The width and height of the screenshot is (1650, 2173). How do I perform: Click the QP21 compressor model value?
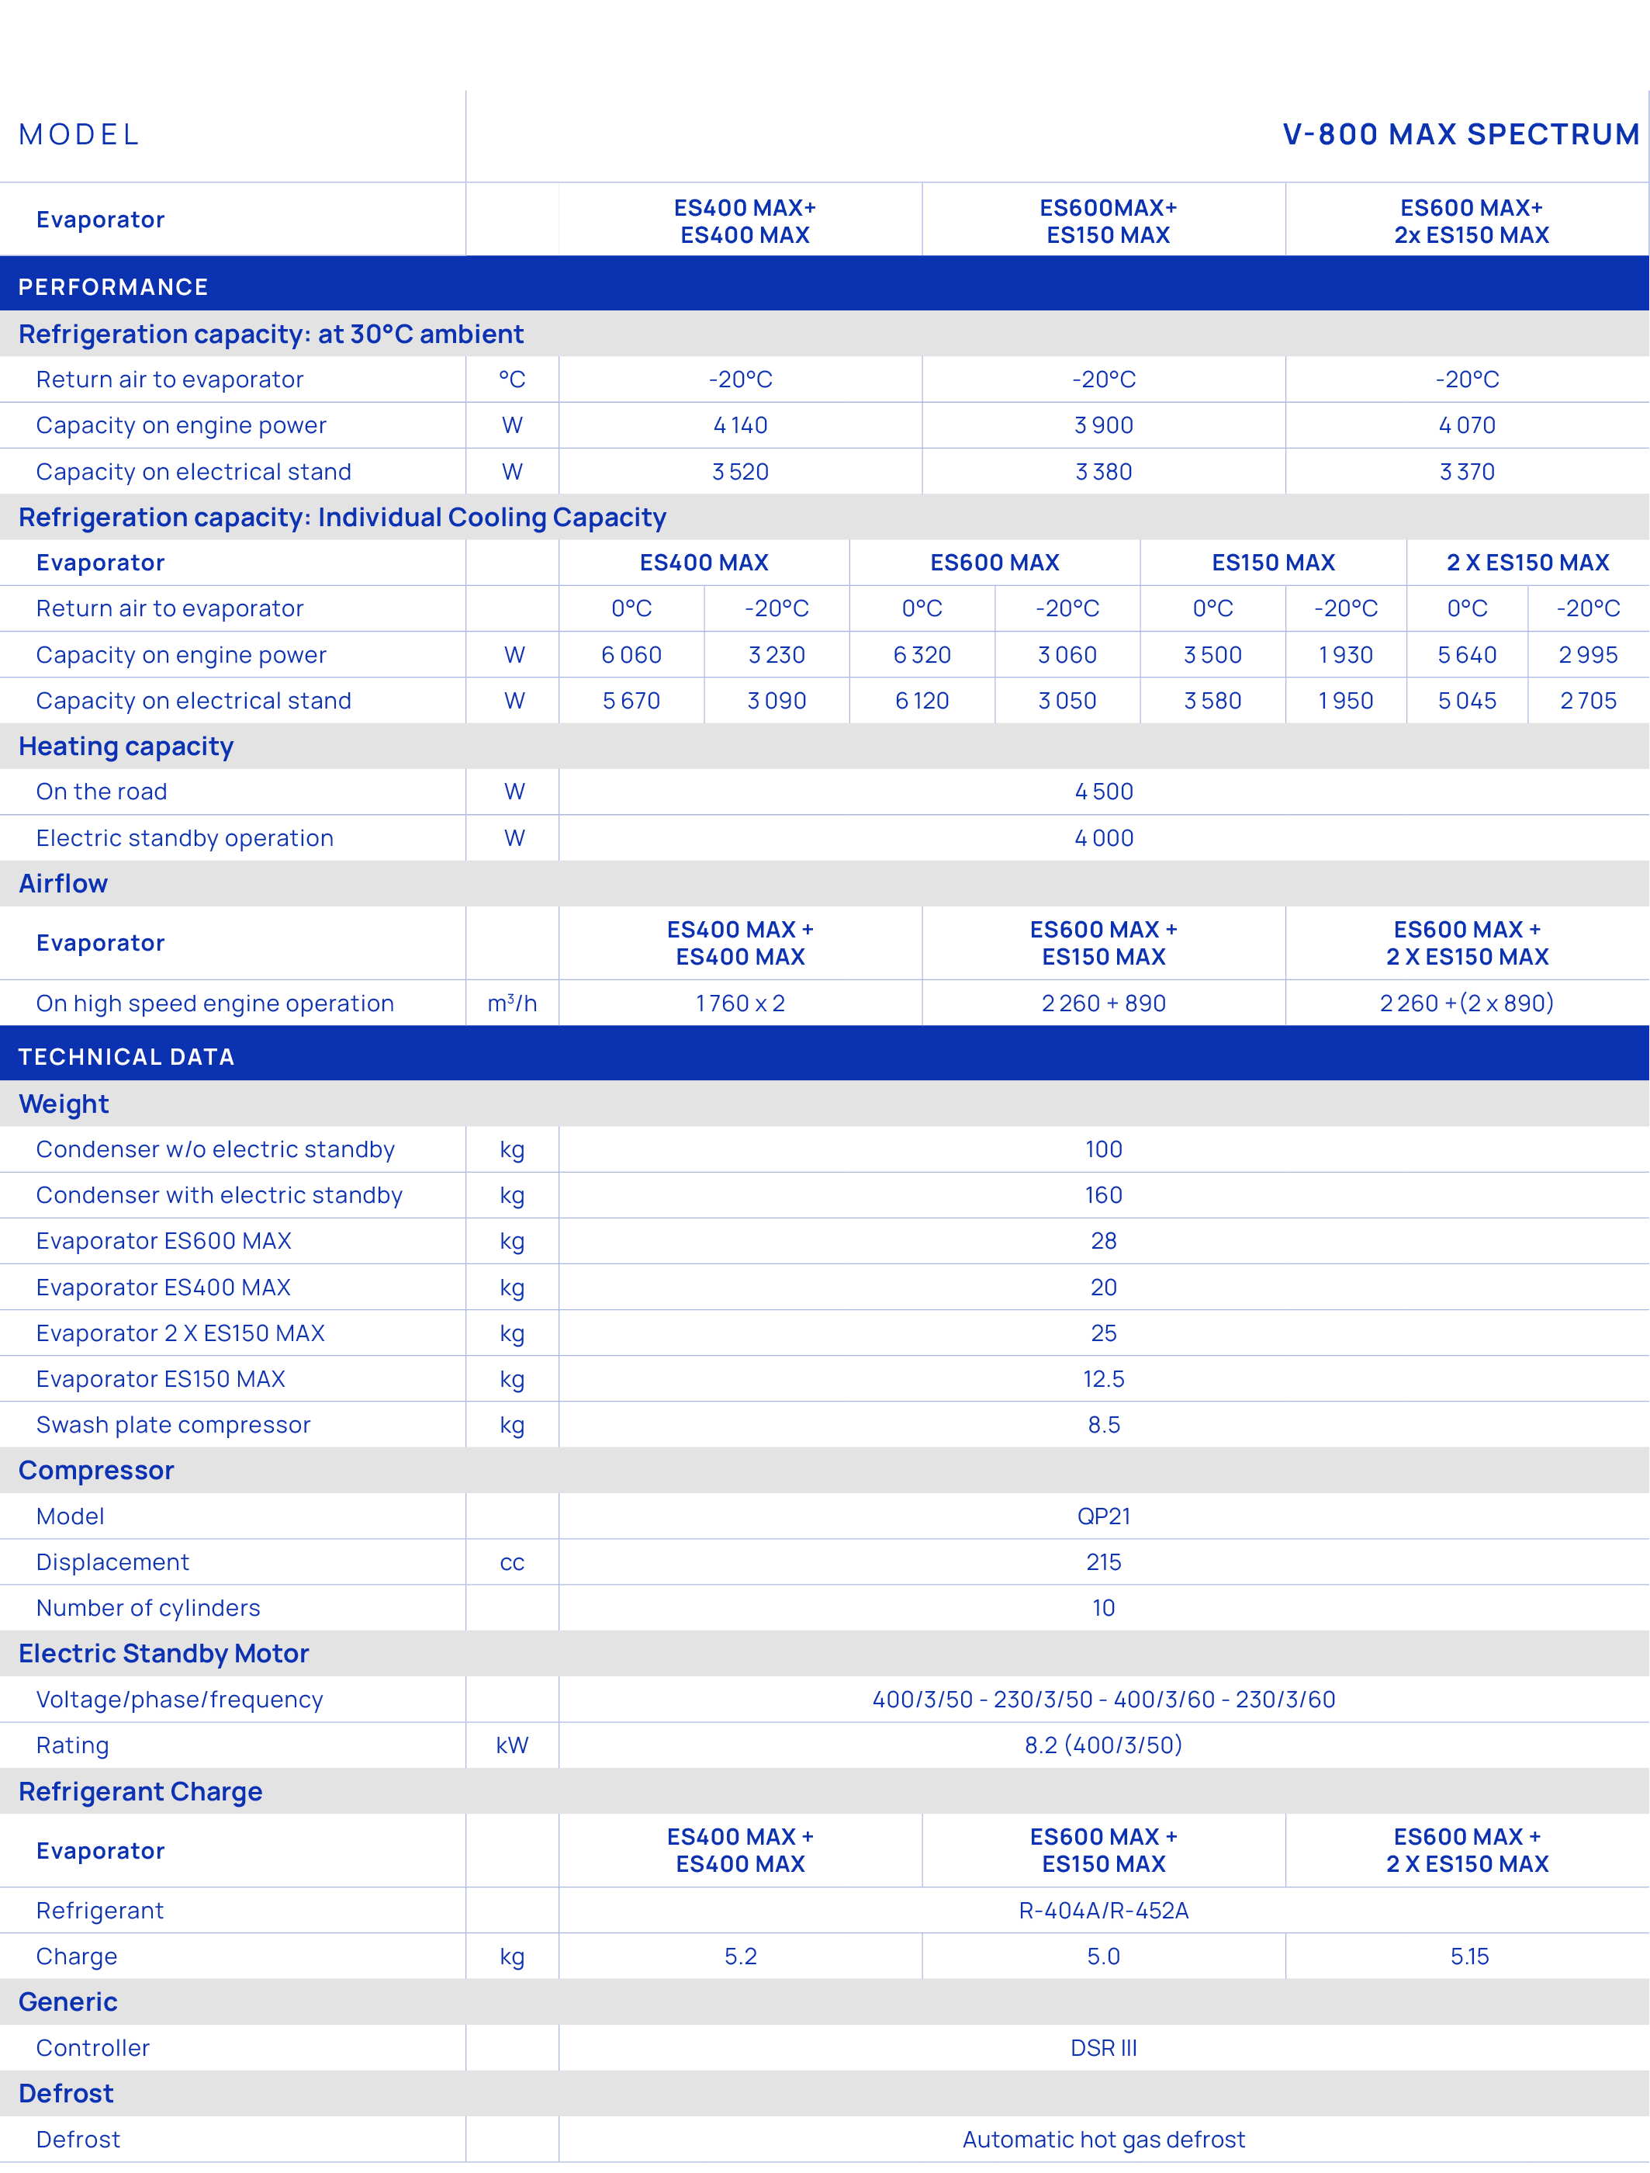click(x=1104, y=1516)
